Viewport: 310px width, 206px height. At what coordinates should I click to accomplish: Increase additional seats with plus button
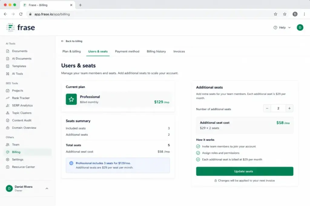tap(289, 108)
